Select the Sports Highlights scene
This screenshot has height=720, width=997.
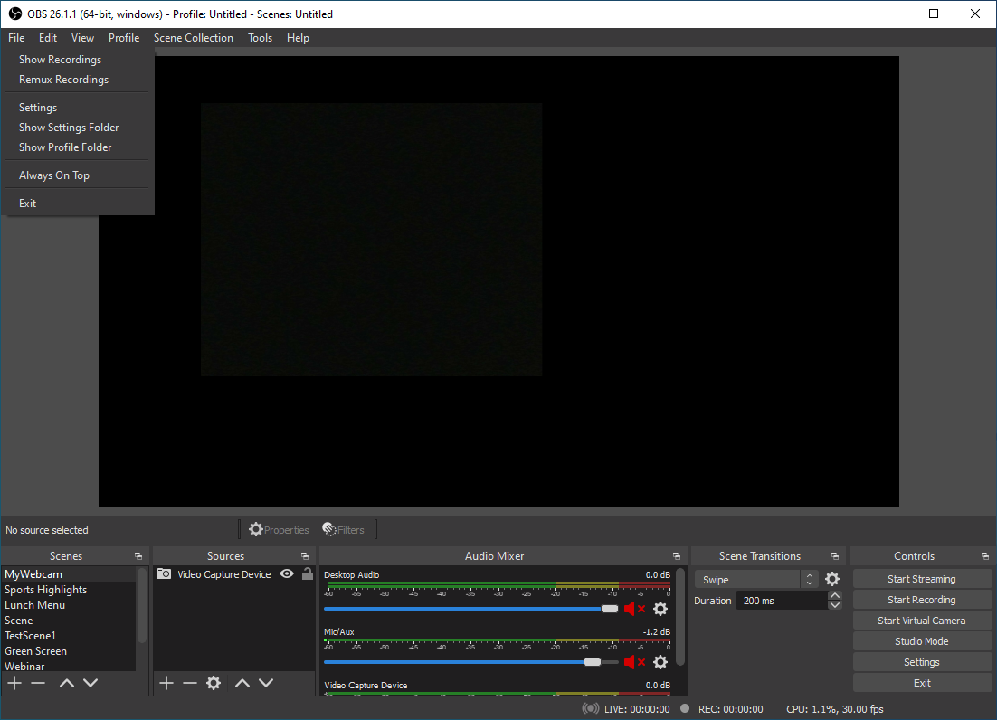coord(46,590)
